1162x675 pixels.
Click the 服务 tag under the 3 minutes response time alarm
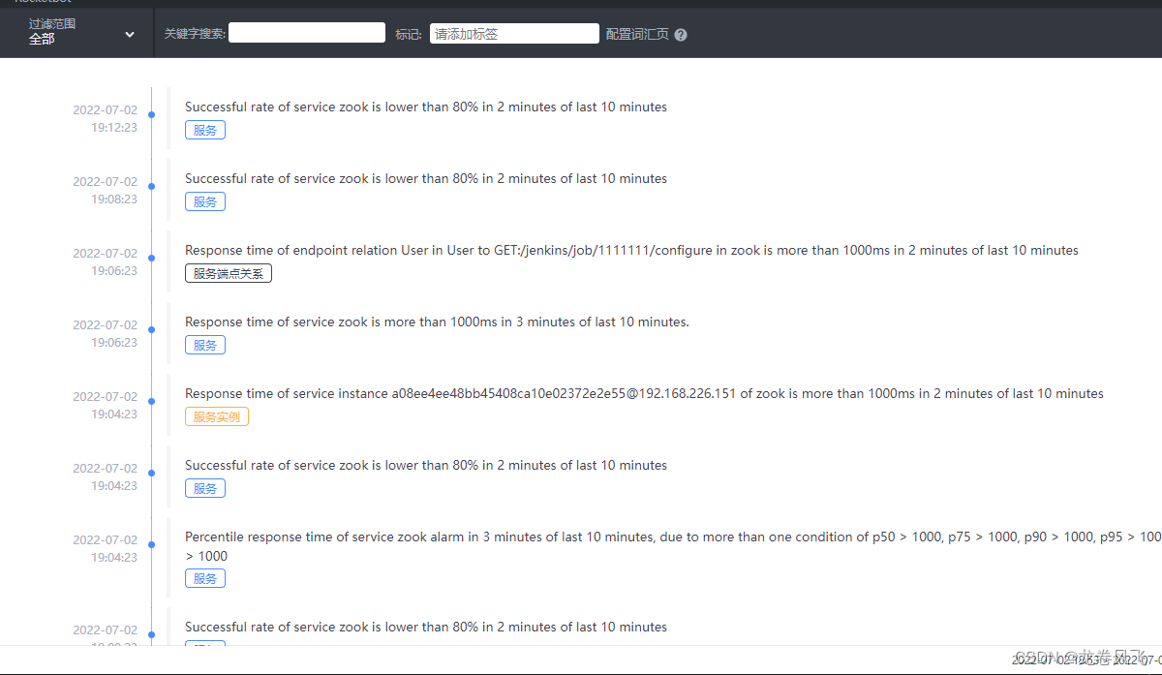[x=205, y=345]
